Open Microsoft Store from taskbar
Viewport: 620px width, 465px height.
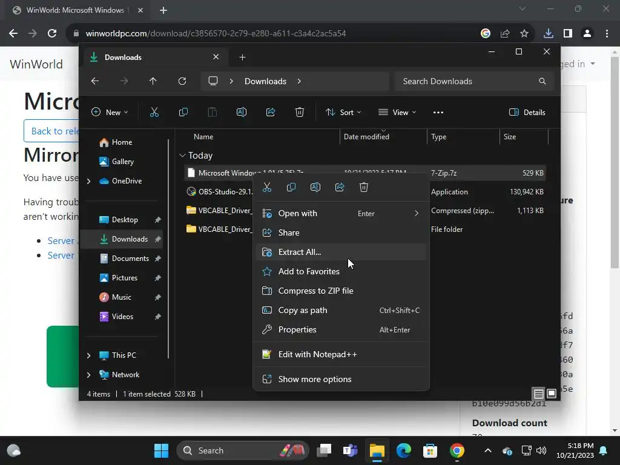point(430,450)
